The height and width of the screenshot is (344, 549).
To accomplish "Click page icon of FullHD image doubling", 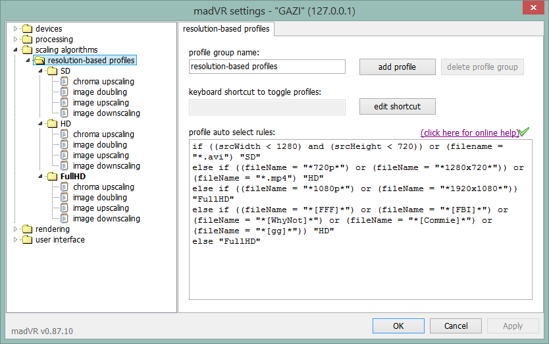I will pos(64,198).
